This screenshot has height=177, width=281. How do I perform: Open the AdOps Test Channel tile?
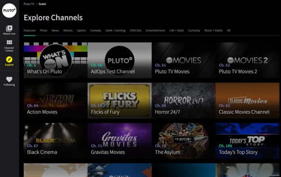(120, 60)
